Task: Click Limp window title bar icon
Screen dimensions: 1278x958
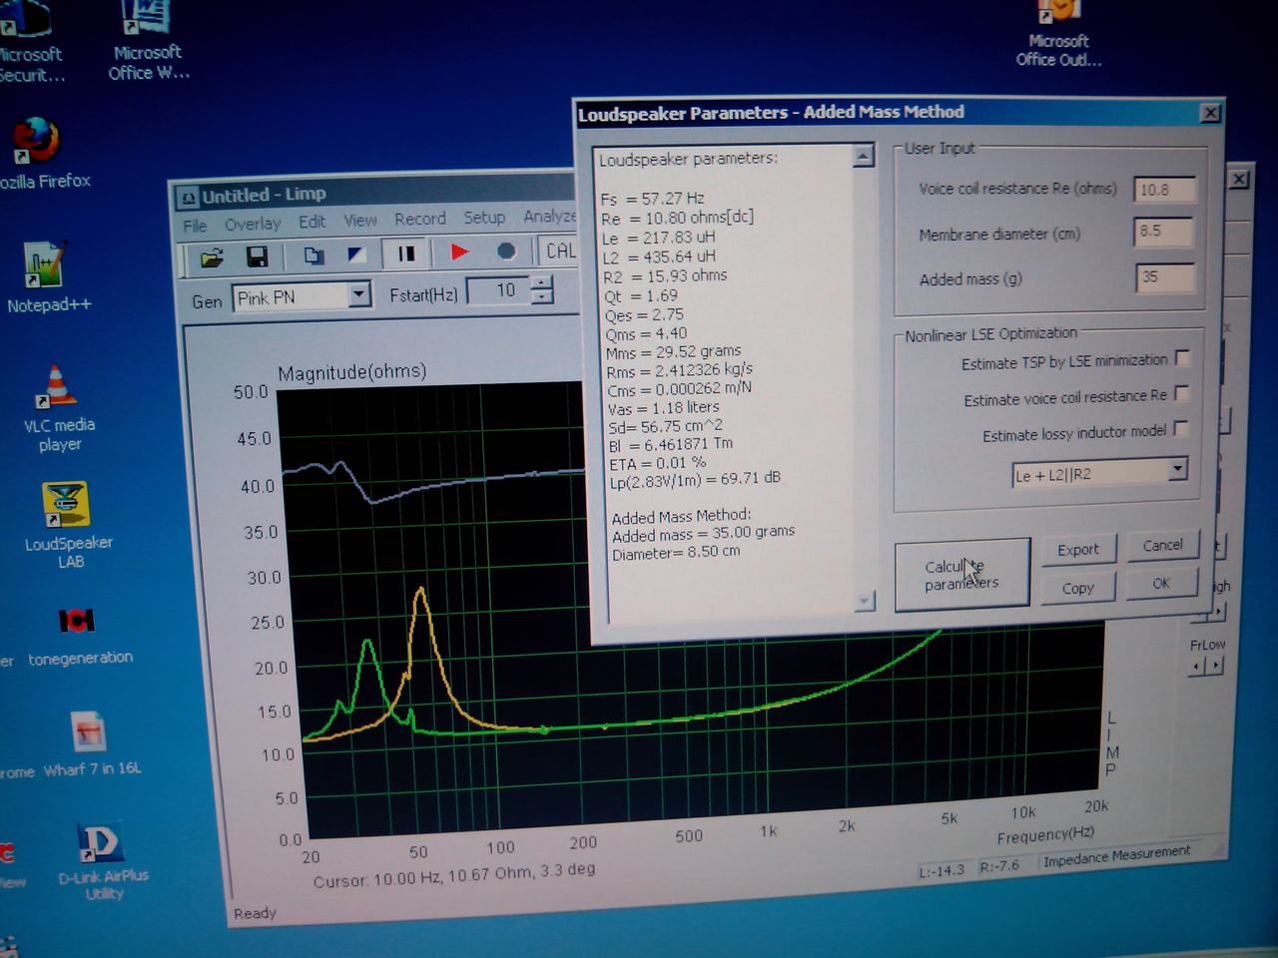Action: click(188, 198)
